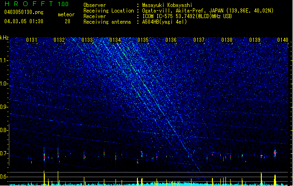Click the 0.7 kHz axis label
This screenshot has width=293, height=186.
[x=4, y=153]
